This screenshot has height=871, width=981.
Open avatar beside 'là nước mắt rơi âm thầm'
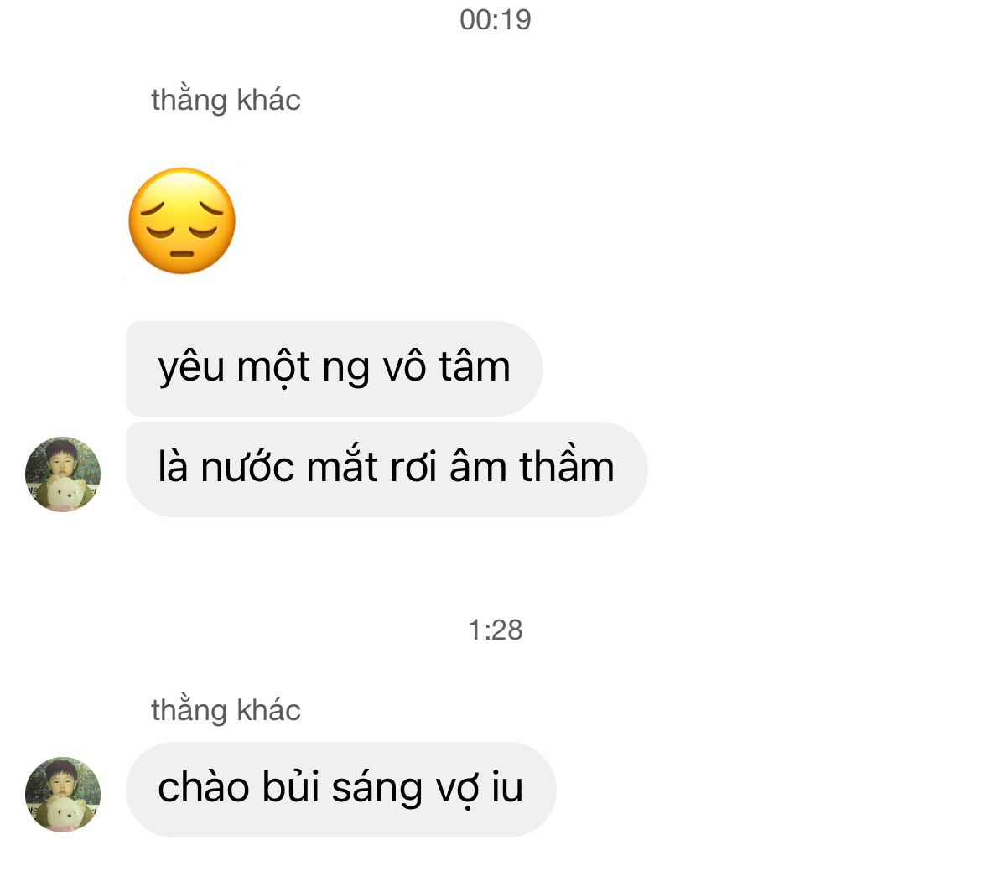[x=63, y=474]
